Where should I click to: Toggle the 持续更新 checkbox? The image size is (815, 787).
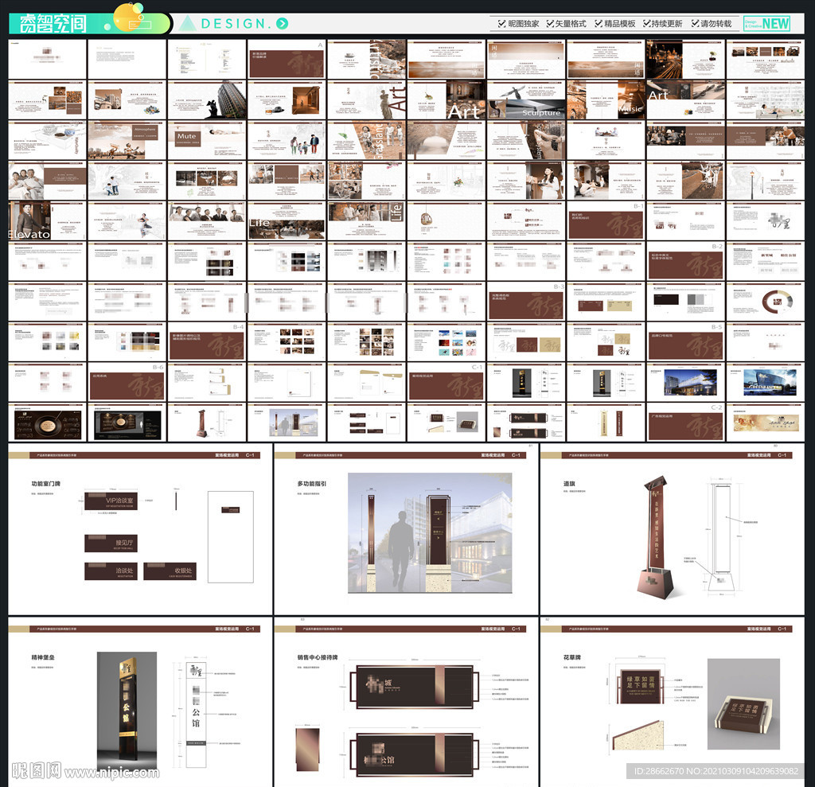[x=645, y=24]
